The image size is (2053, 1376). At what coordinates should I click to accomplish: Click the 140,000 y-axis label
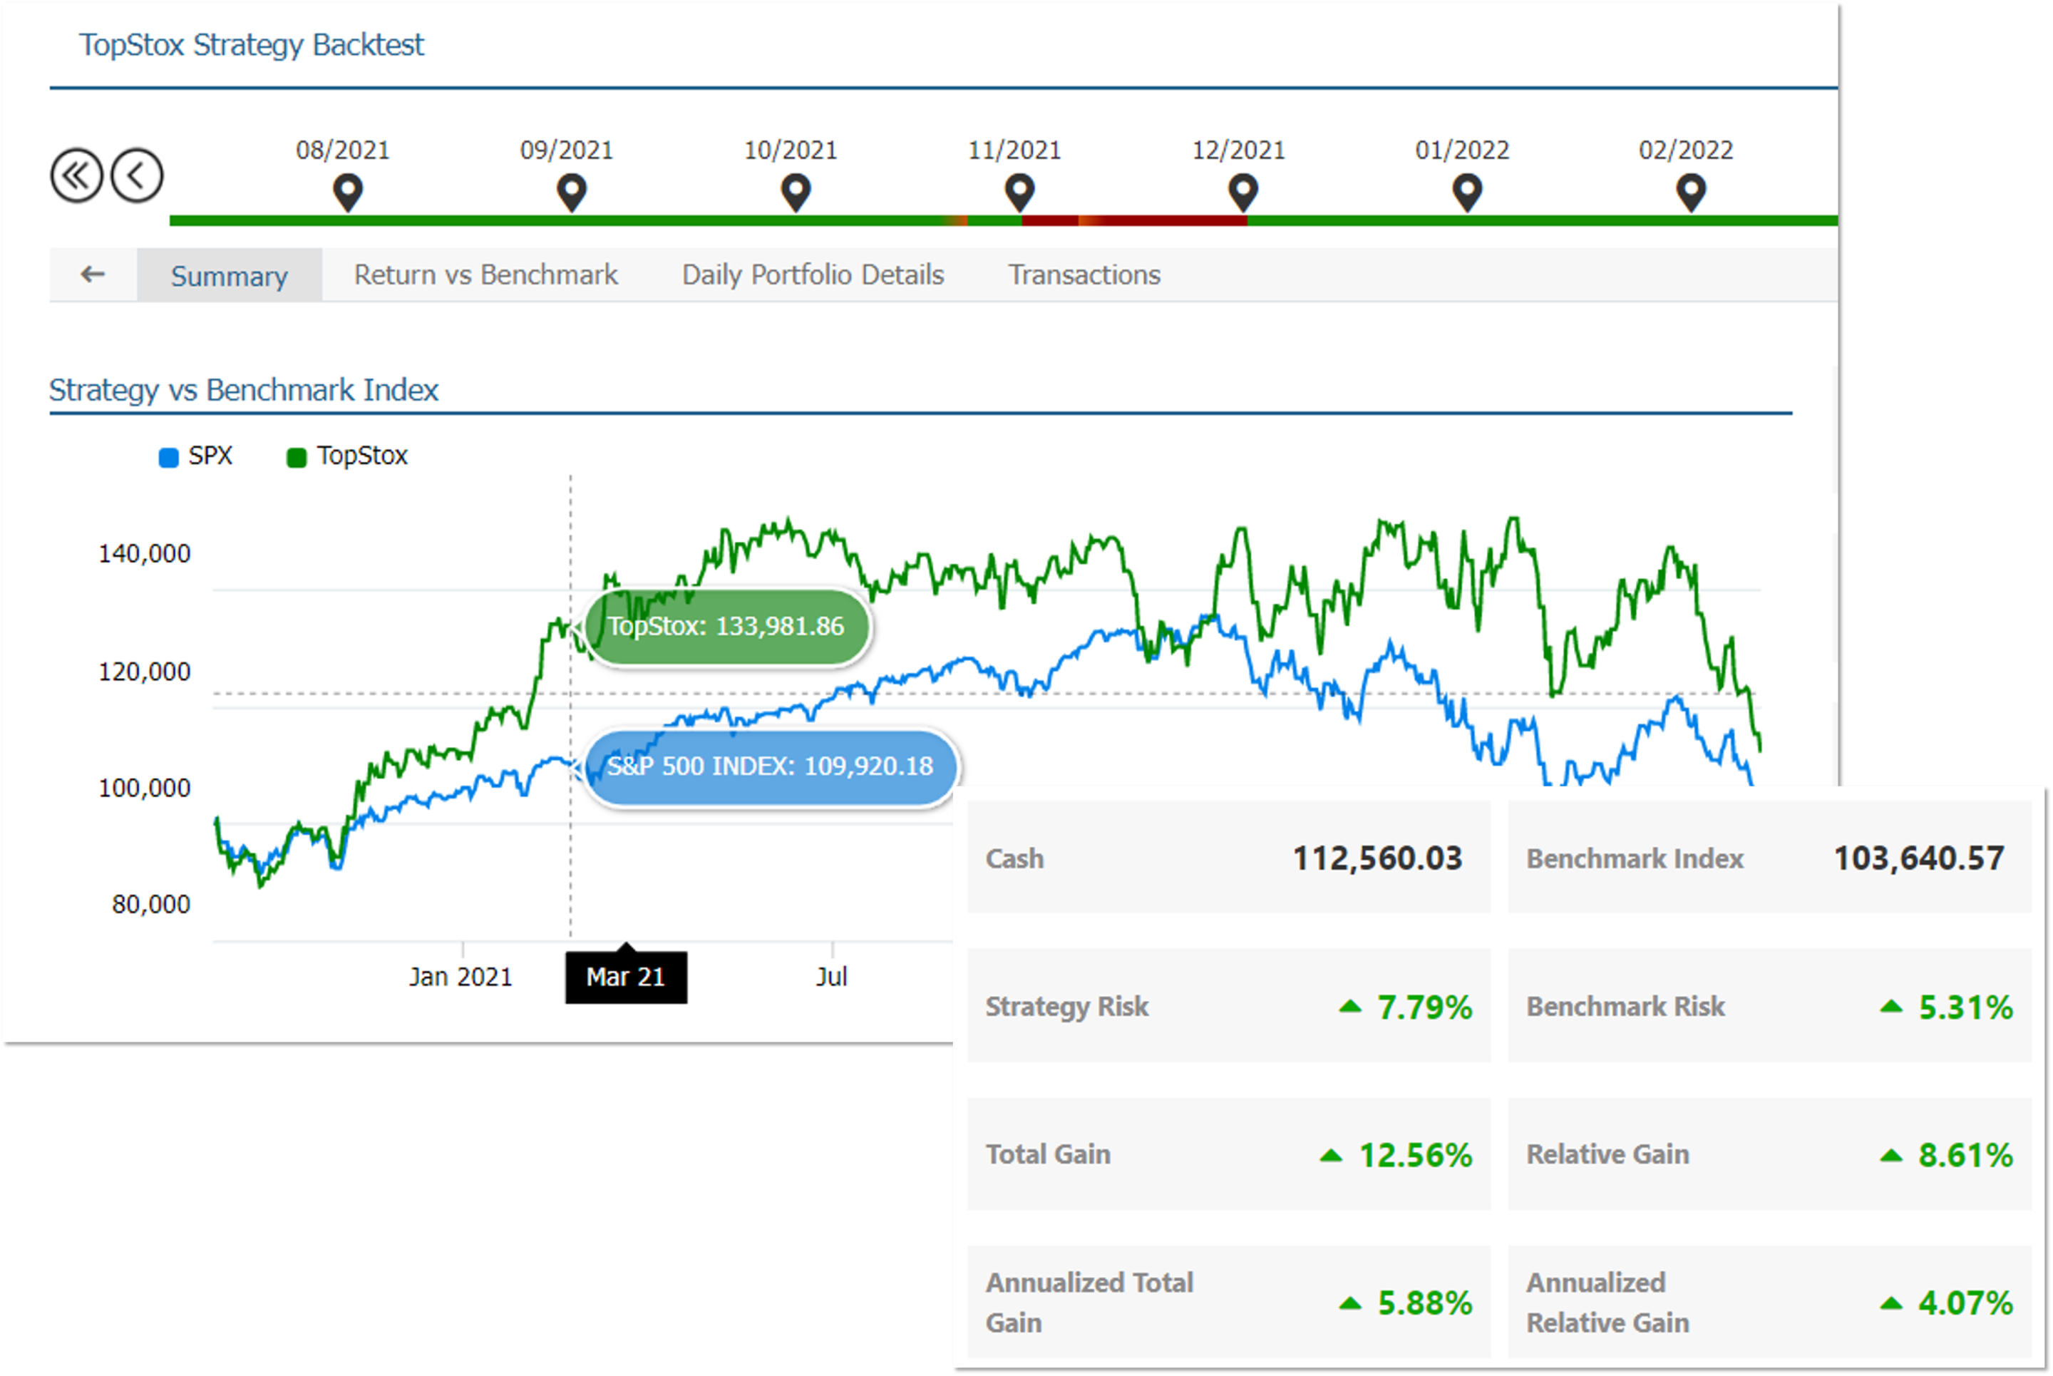[x=145, y=554]
